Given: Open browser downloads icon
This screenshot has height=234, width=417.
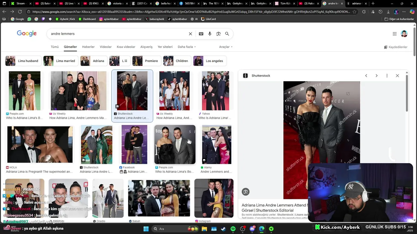Looking at the screenshot, I should click(x=388, y=12).
